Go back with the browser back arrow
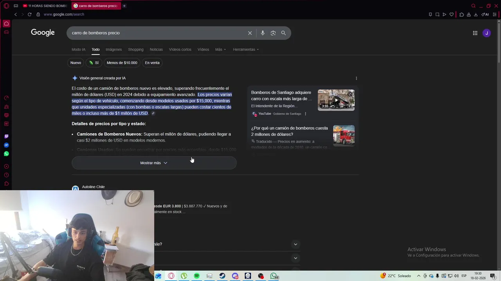501x281 pixels. coord(16,14)
